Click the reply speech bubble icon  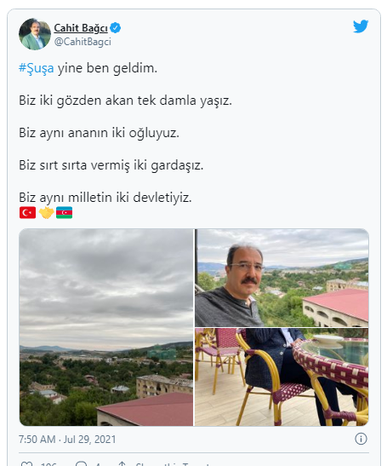click(82, 464)
